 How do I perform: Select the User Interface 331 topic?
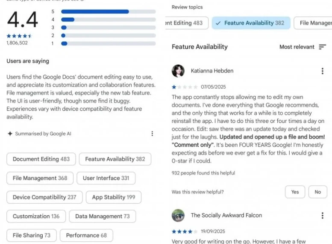pos(106,178)
